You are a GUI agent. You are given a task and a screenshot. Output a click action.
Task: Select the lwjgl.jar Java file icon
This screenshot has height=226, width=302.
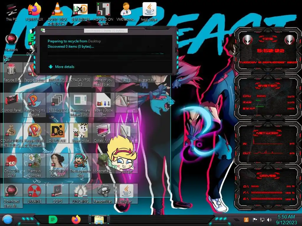(x=126, y=194)
